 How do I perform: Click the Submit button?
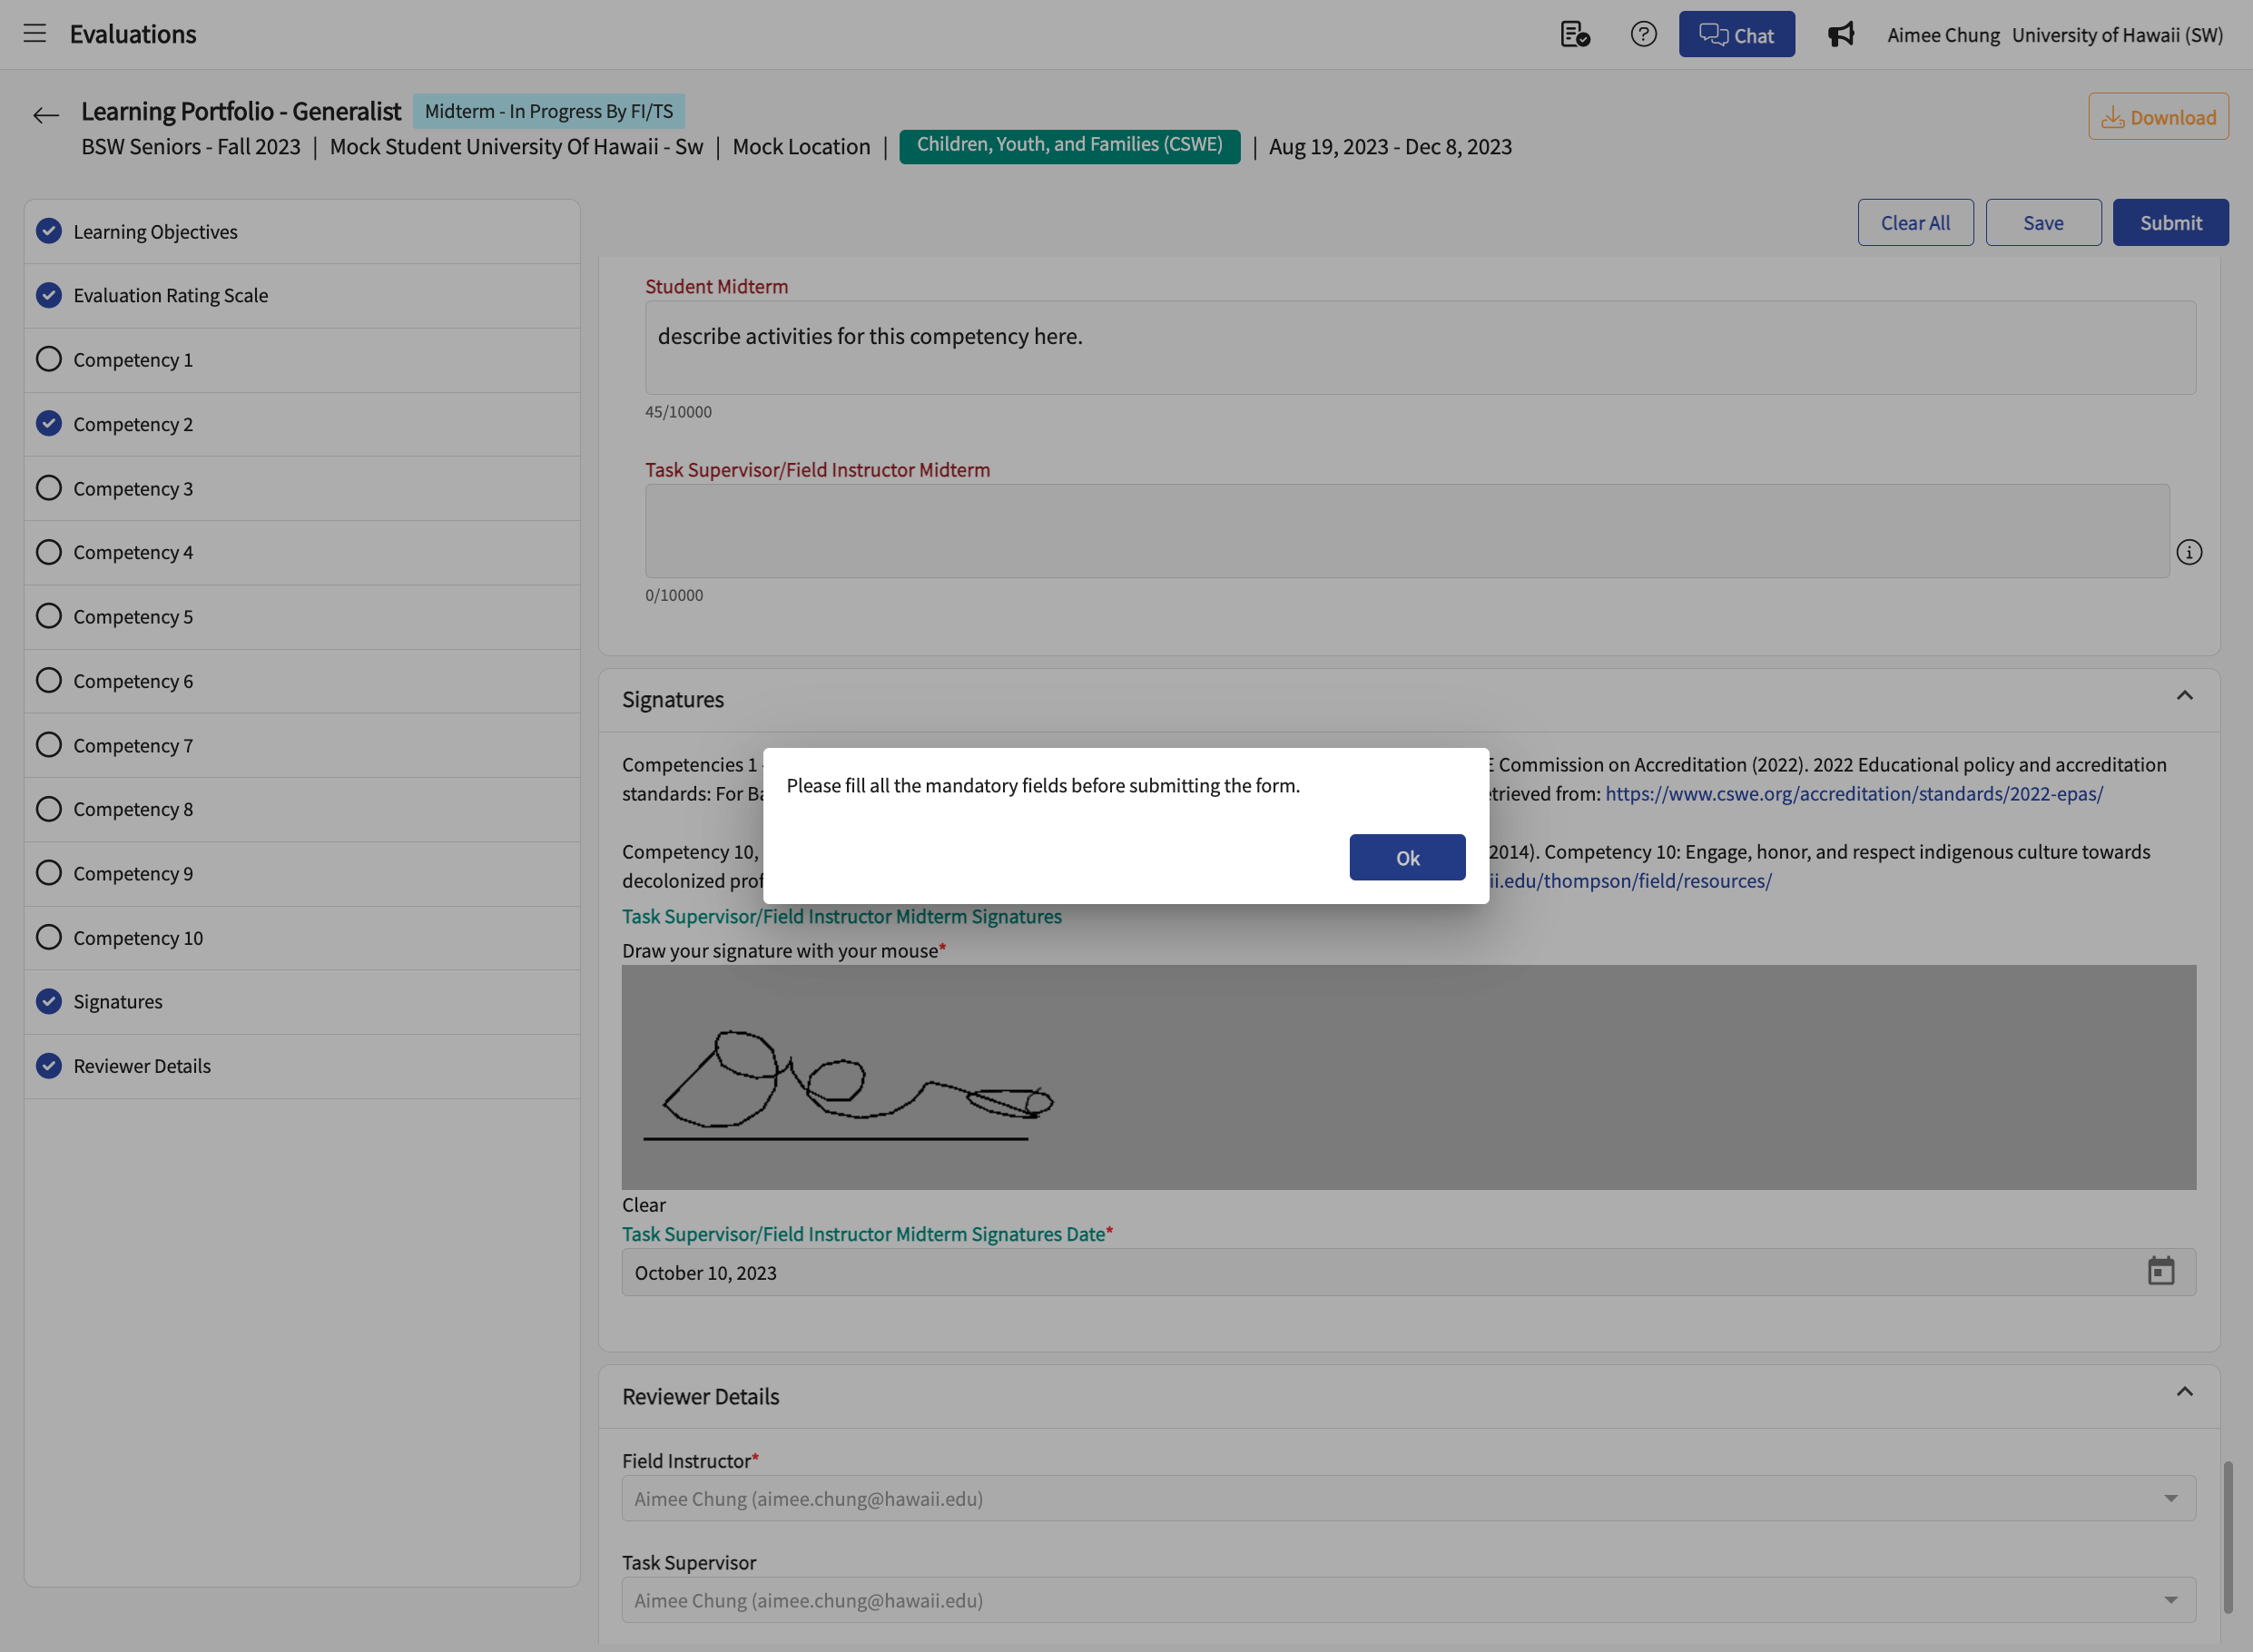point(2170,222)
